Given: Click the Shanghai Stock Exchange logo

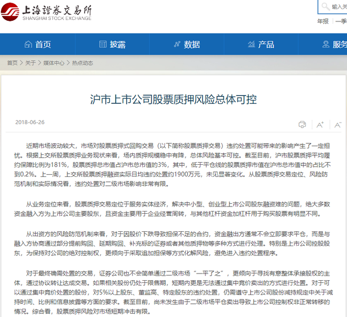Looking at the screenshot, I should [46, 12].
